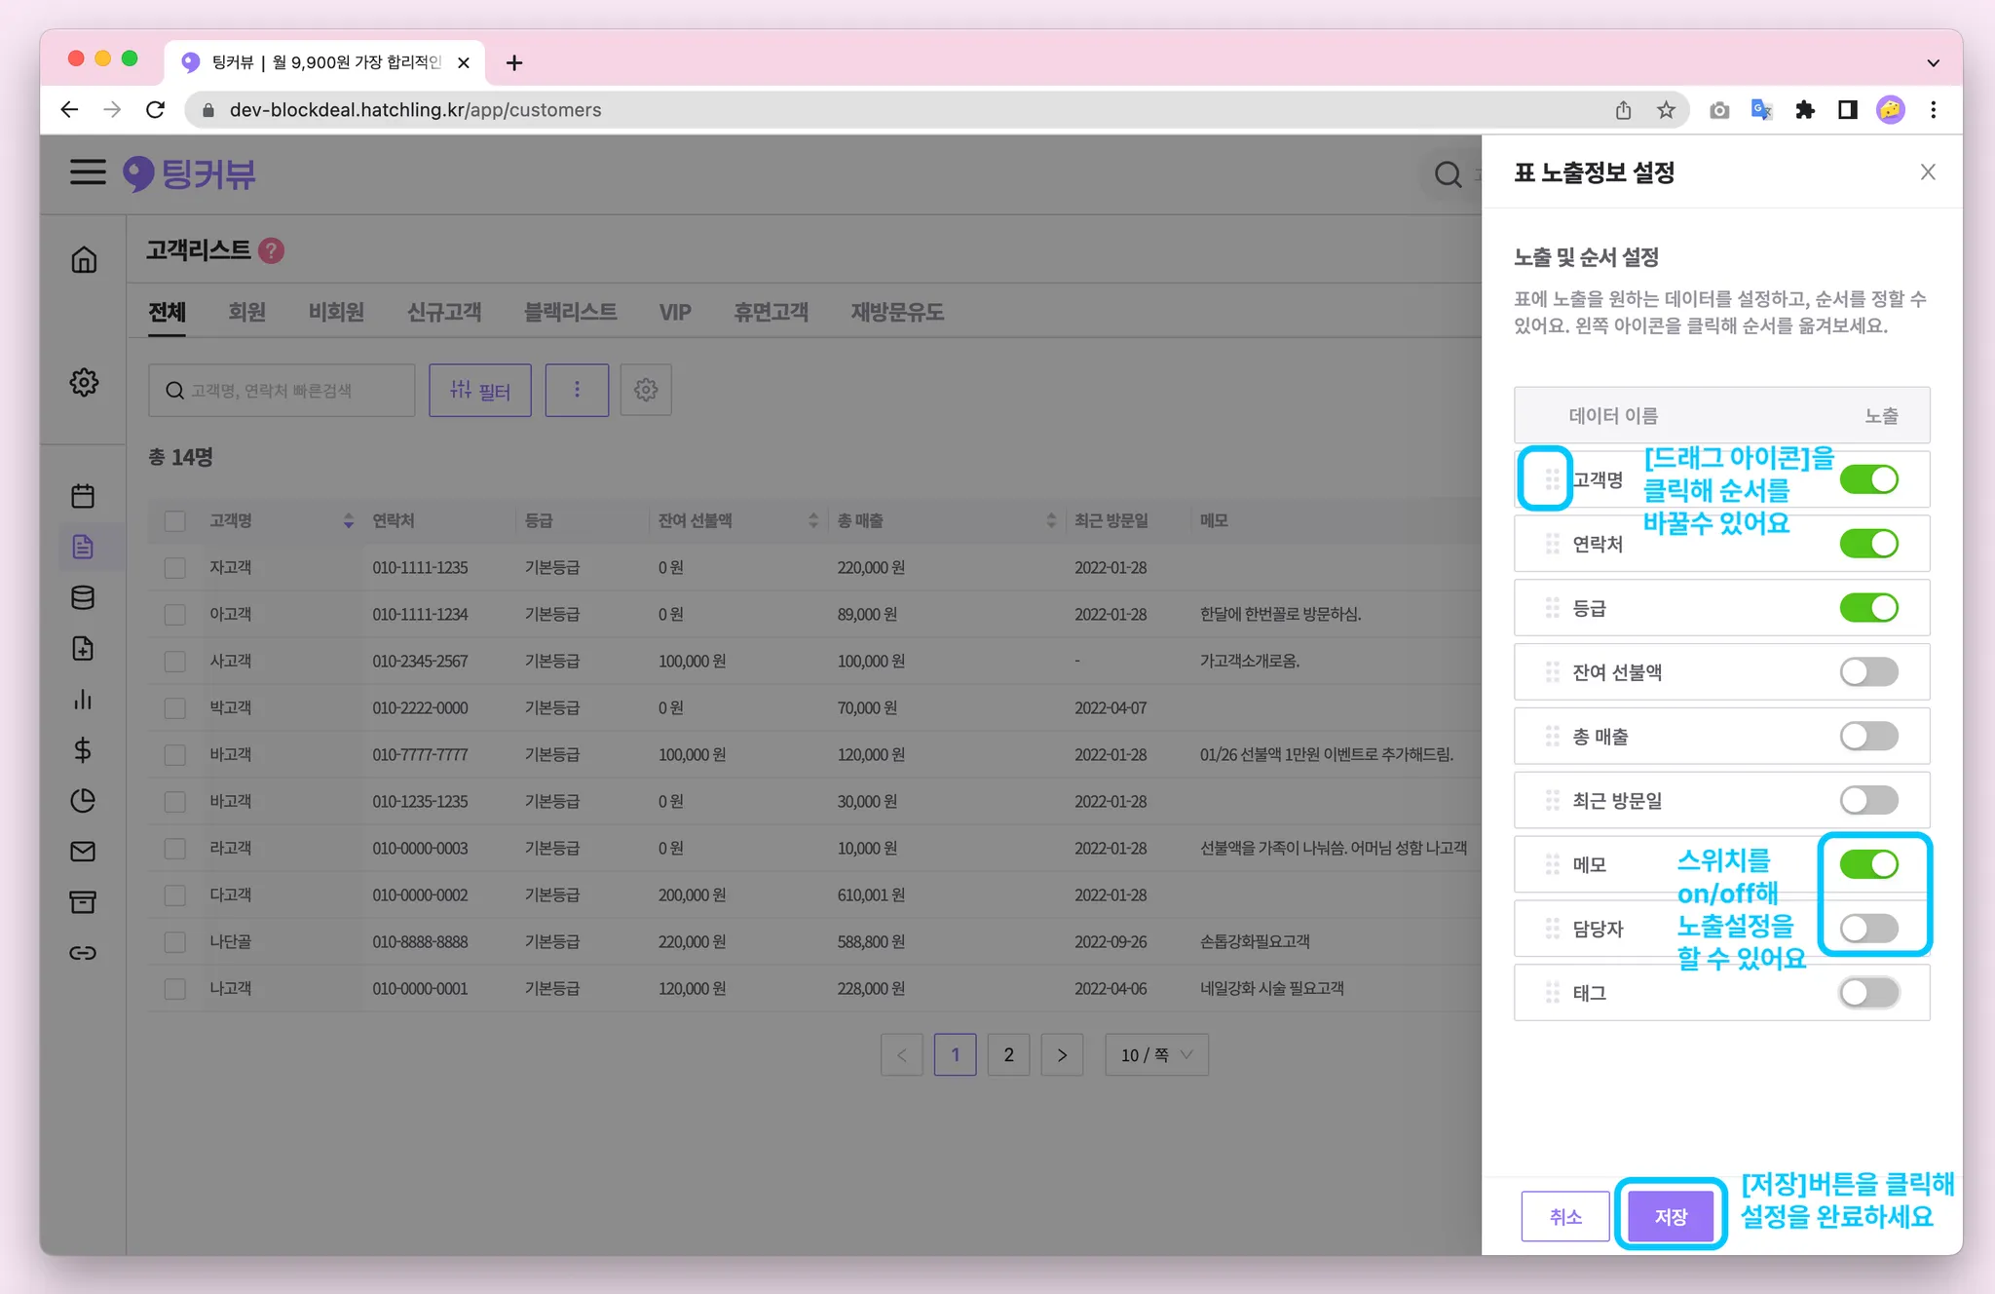Click the hamburger menu icon
The width and height of the screenshot is (1995, 1294).
tap(88, 172)
